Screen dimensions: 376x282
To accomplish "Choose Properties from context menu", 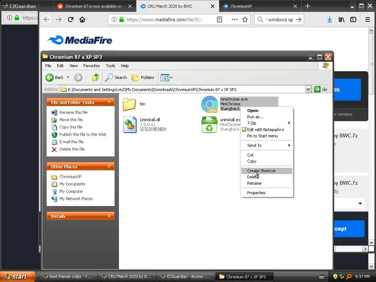I will tap(267, 193).
